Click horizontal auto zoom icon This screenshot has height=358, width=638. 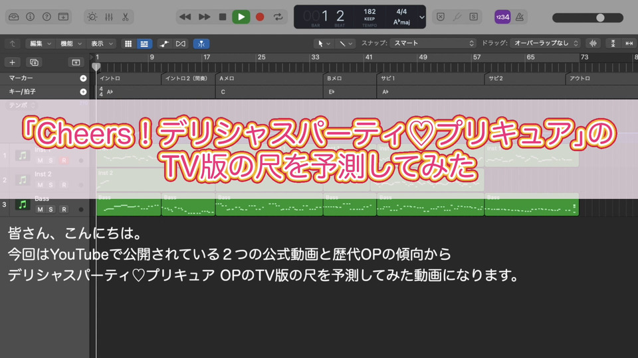629,44
